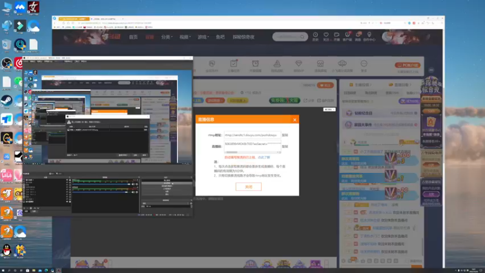Open the More ellipsis icon in streamer toolbar
485x273 pixels.
tap(364, 64)
